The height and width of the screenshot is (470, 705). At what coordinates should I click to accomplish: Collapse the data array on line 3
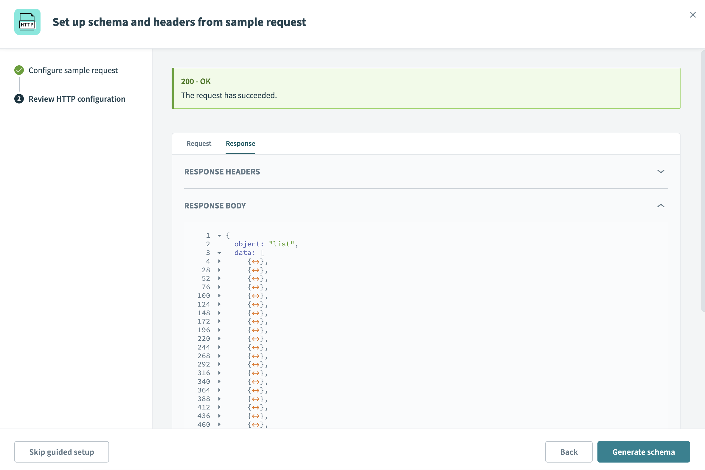tap(220, 253)
